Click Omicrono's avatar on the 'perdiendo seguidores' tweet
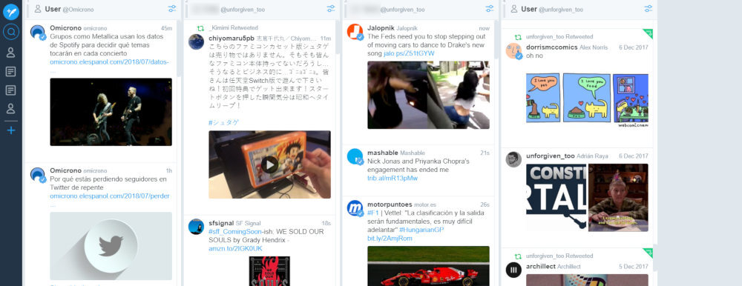This screenshot has height=286, width=742. pos(38,175)
